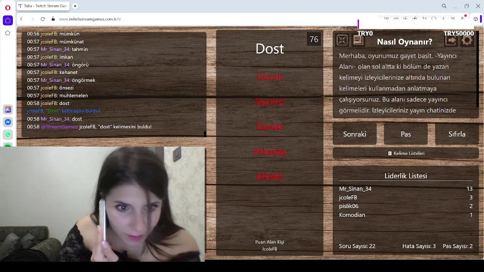Click the streamer webcam video feed
This screenshot has height=272, width=484.
tap(103, 204)
